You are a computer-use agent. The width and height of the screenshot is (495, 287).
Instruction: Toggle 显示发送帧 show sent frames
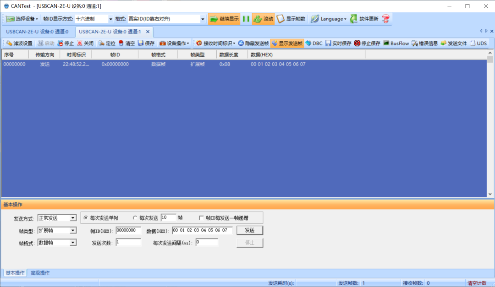[x=287, y=43]
